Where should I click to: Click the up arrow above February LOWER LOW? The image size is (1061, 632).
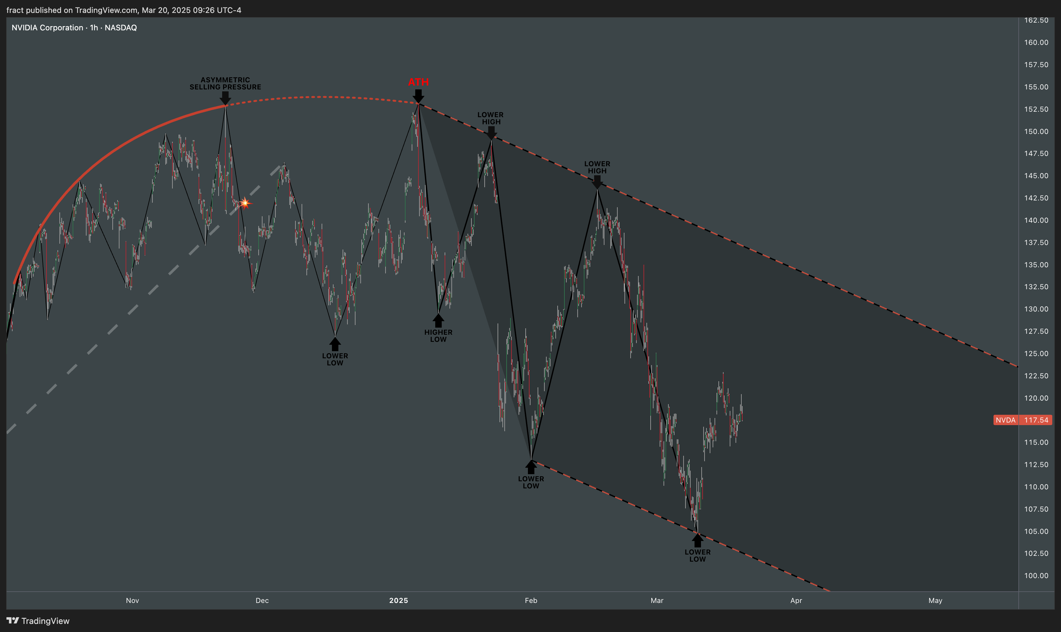pyautogui.click(x=531, y=467)
